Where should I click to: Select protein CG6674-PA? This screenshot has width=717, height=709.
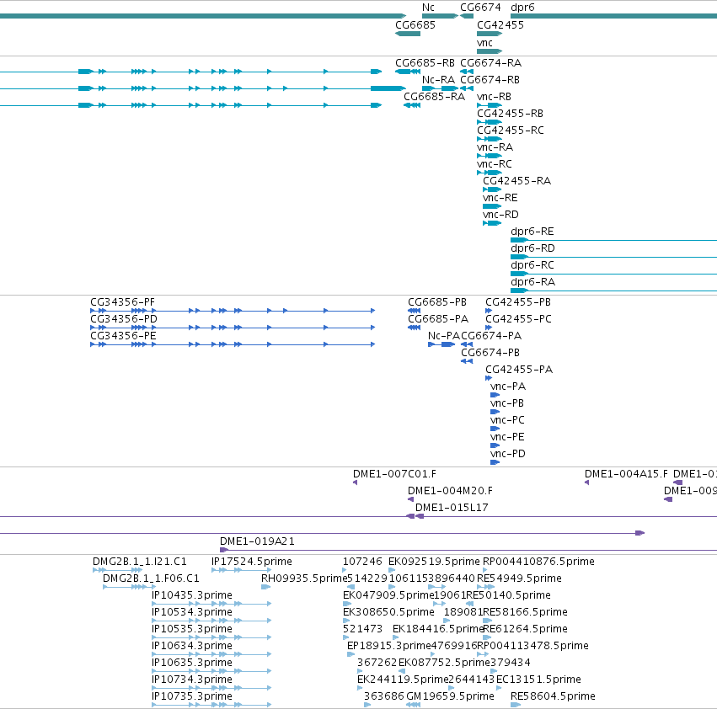(491, 335)
